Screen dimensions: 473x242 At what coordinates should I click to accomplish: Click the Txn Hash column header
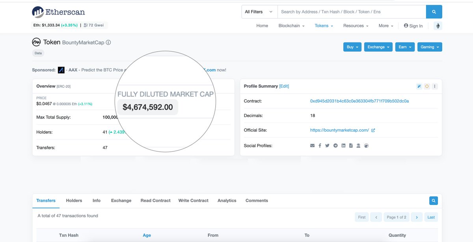tap(69, 235)
